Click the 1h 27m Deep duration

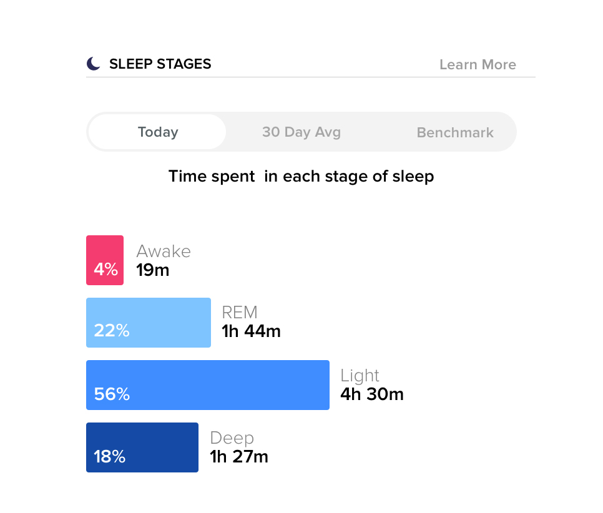pyautogui.click(x=239, y=457)
